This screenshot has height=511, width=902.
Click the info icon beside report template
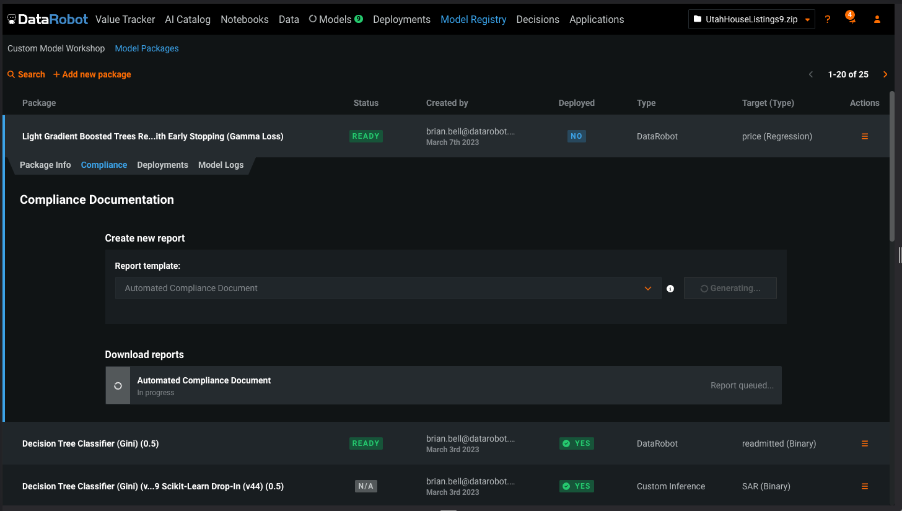click(670, 289)
